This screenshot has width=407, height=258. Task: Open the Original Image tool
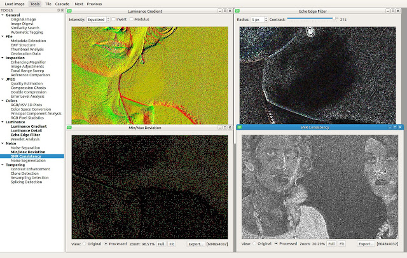(23, 19)
